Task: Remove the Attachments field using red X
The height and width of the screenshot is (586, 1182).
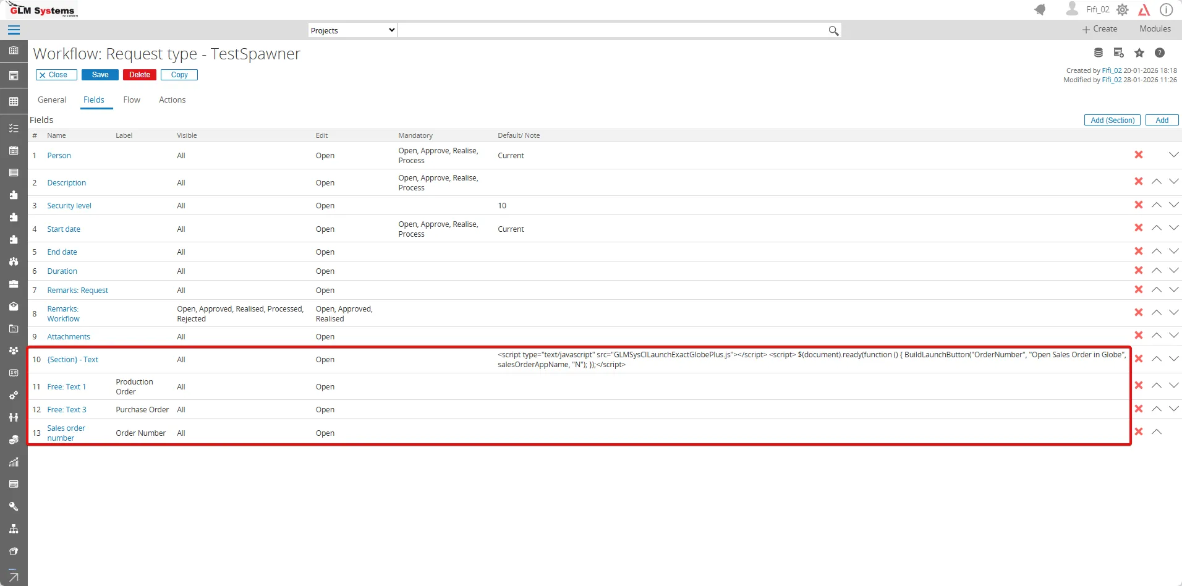Action: [x=1138, y=336]
